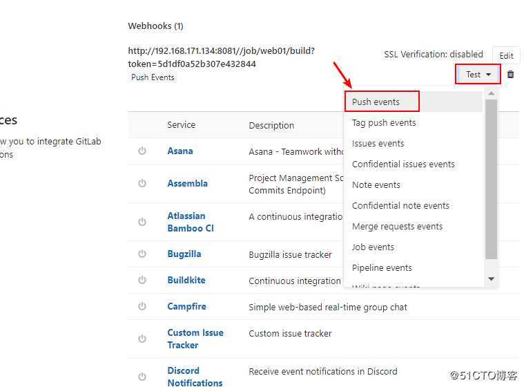This screenshot has width=524, height=387.
Task: Open the Assembla service link
Action: coord(188,183)
